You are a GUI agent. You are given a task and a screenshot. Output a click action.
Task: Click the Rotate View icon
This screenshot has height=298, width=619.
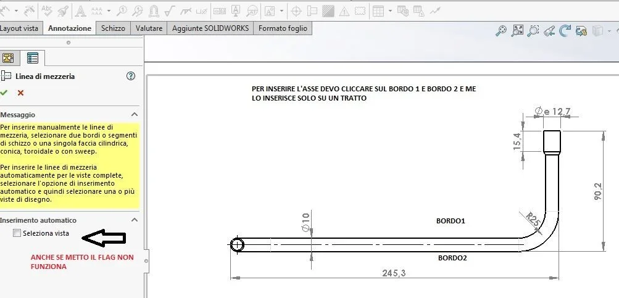tap(565, 31)
